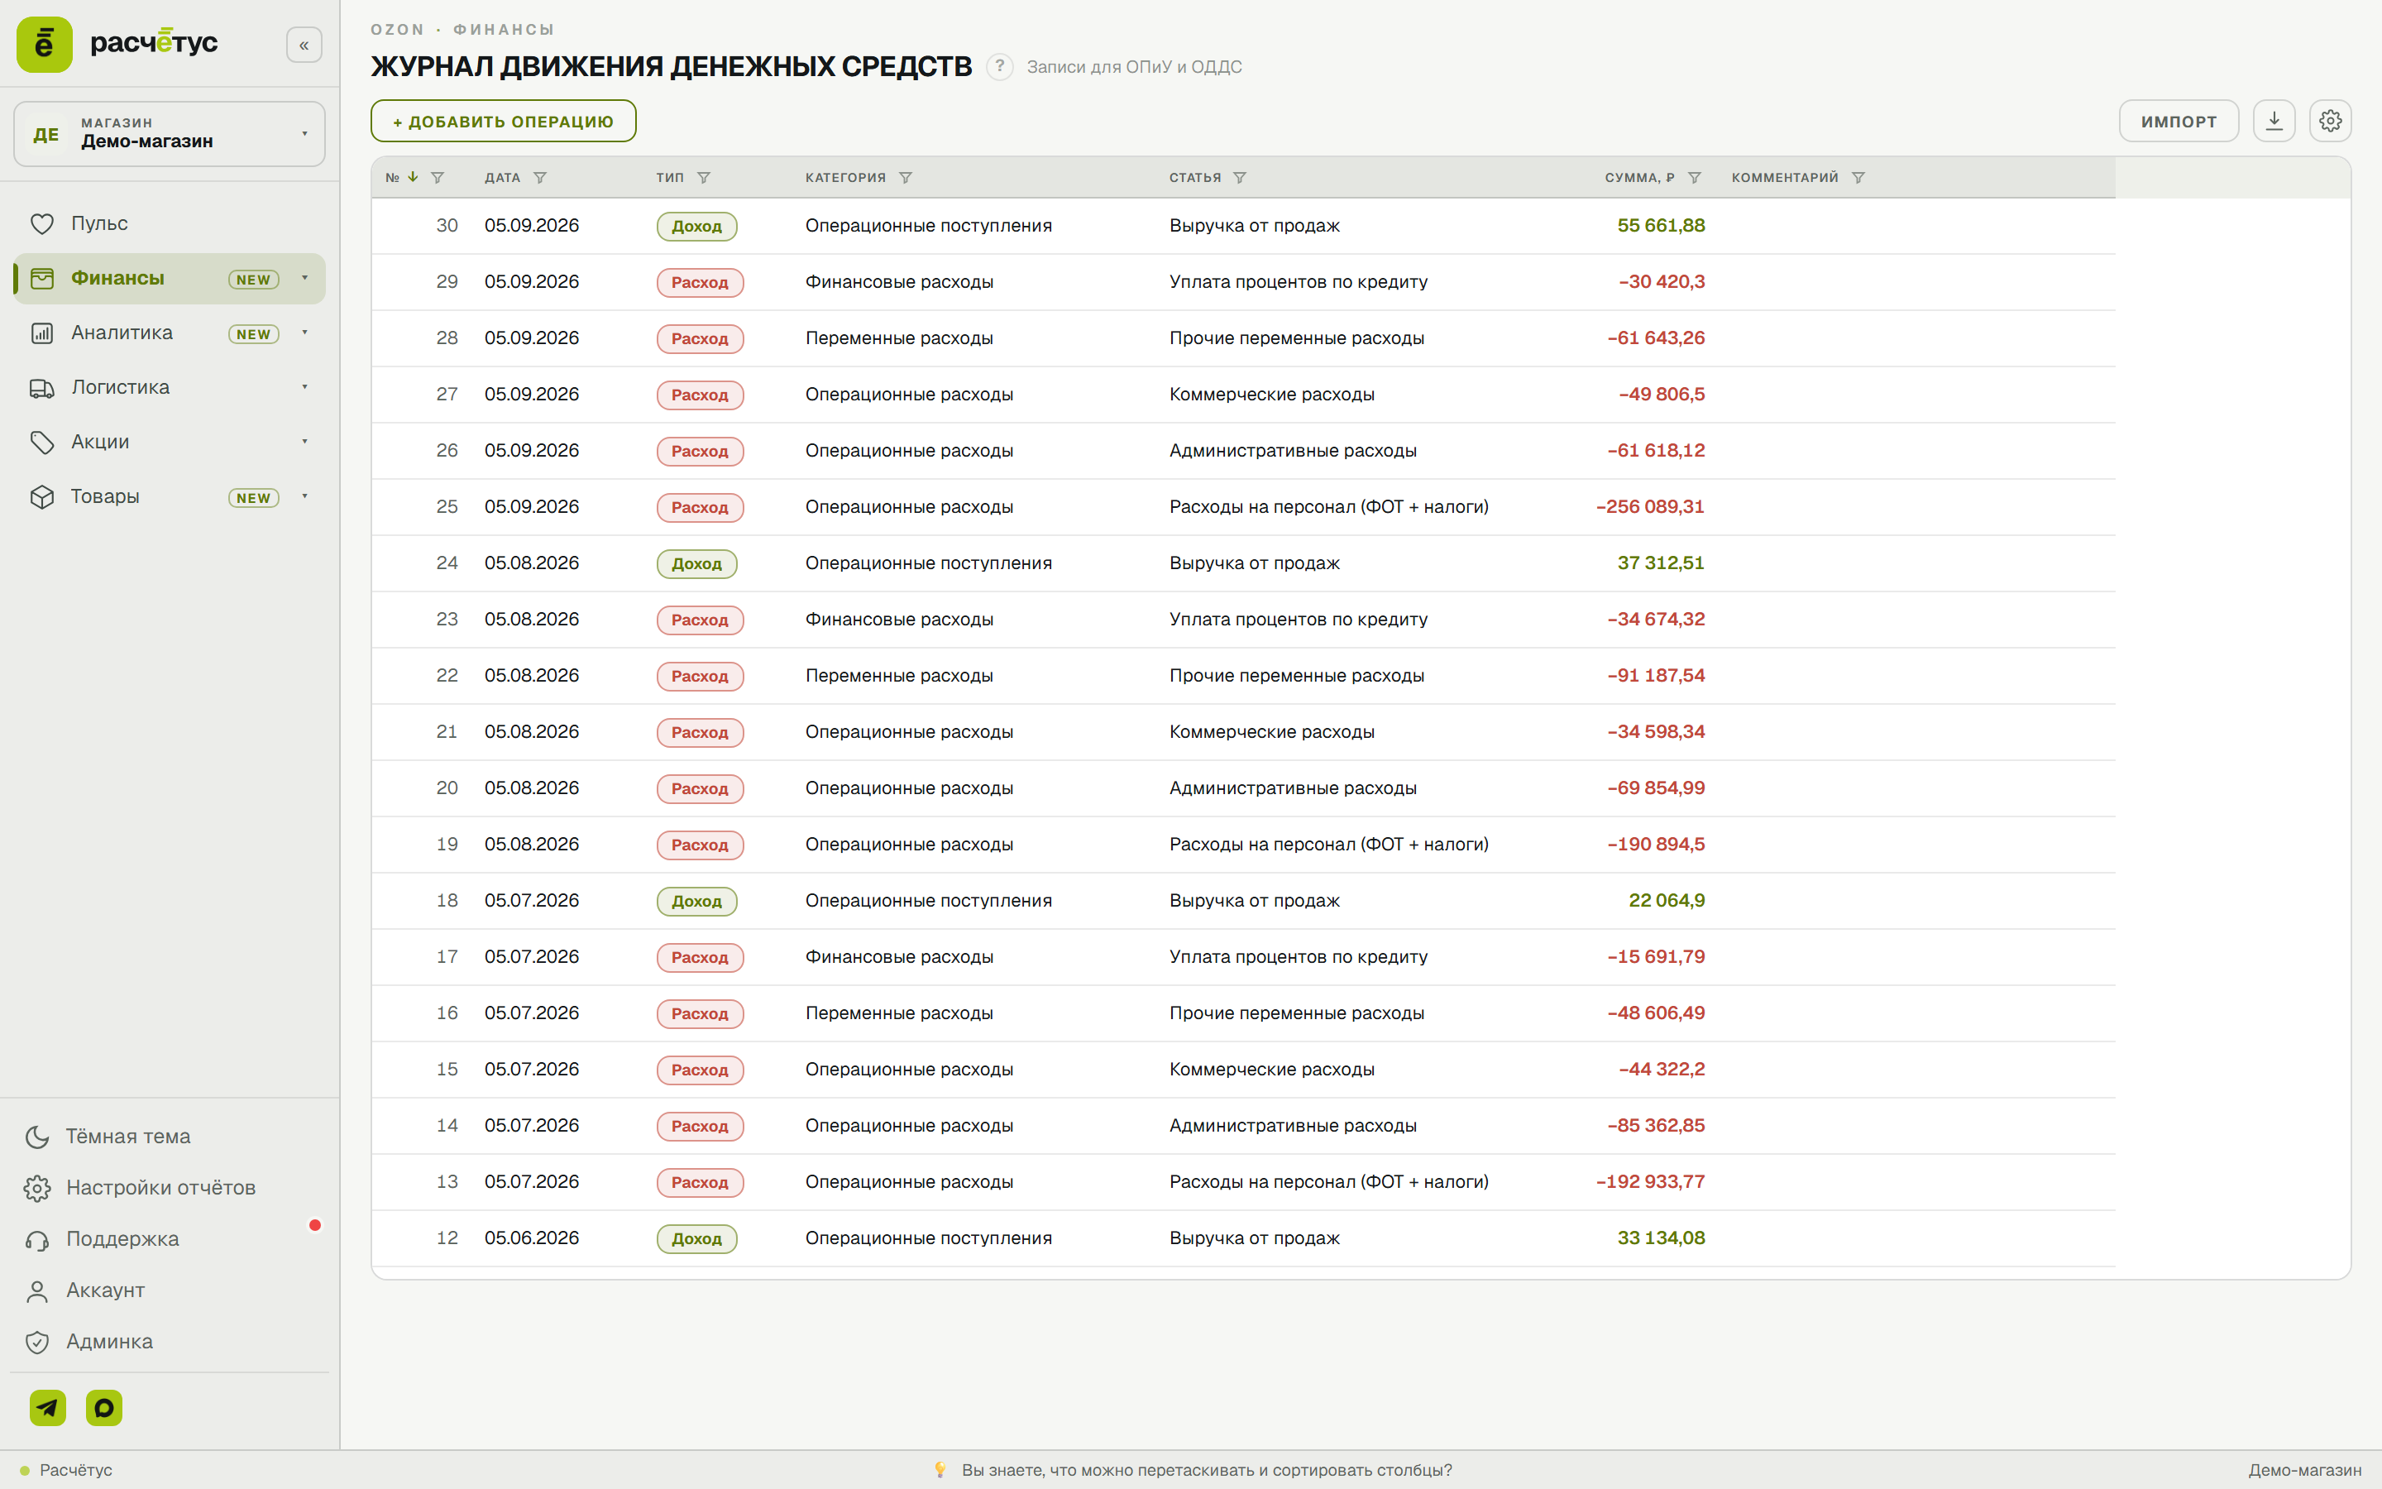
Task: Click Расход badge in row 29
Action: (x=700, y=283)
